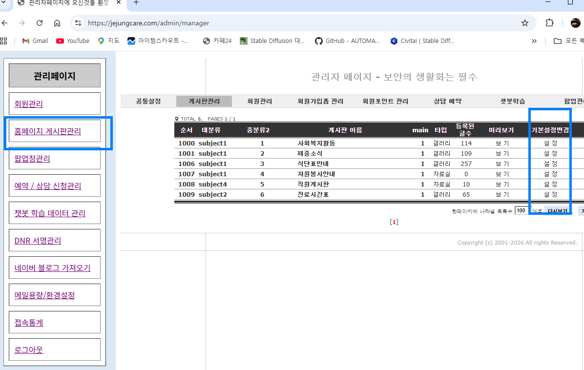Click the list count field showing 100
This screenshot has height=370, width=584.
pos(521,211)
